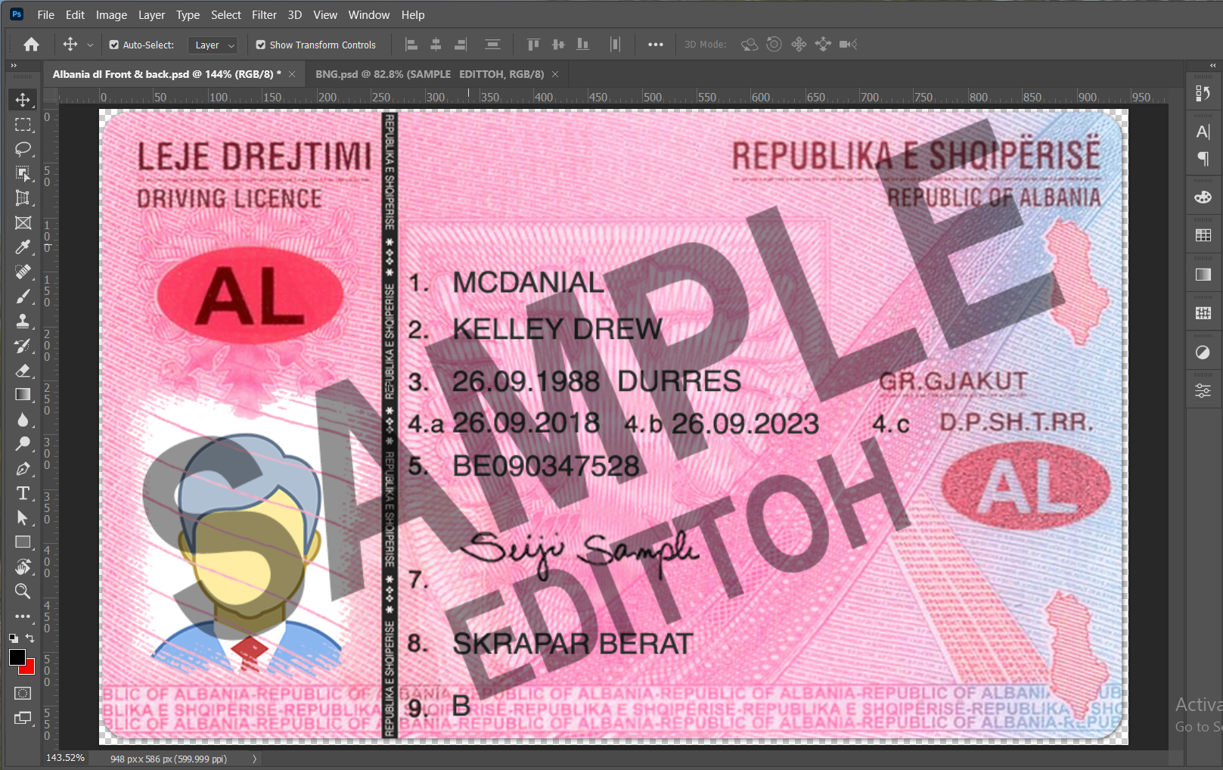
Task: Open the Layer menu
Action: click(151, 14)
